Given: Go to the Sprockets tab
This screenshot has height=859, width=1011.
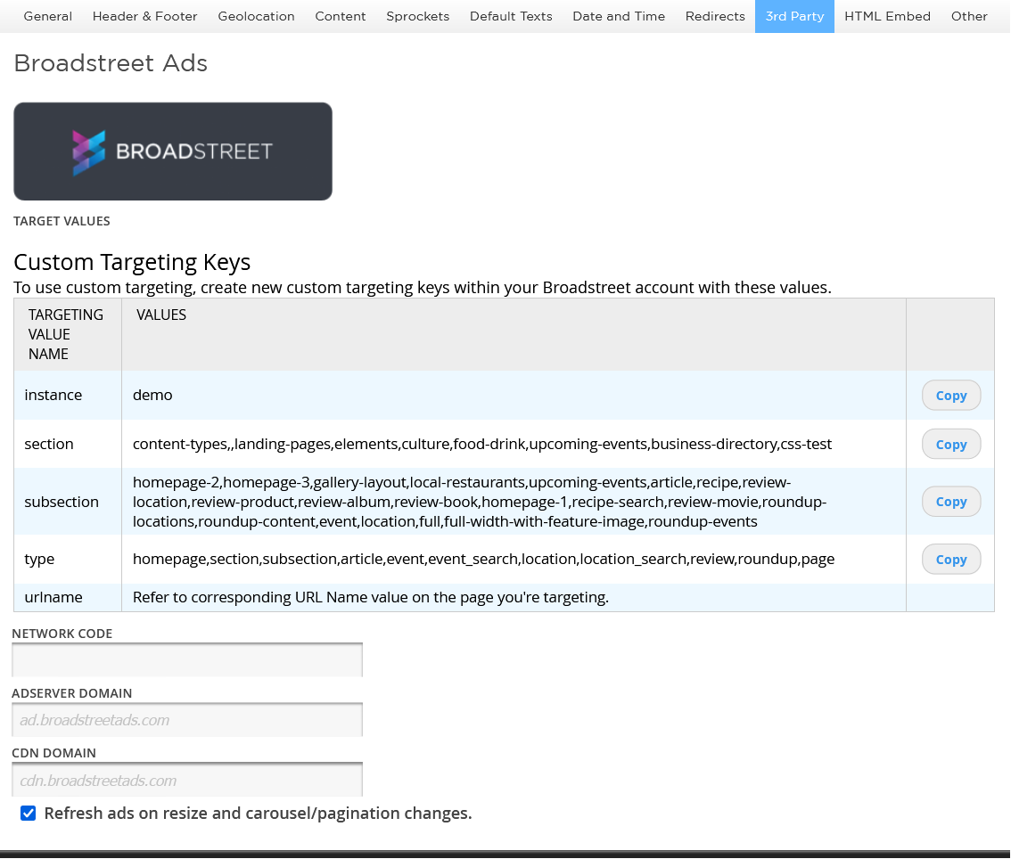Looking at the screenshot, I should 418,16.
